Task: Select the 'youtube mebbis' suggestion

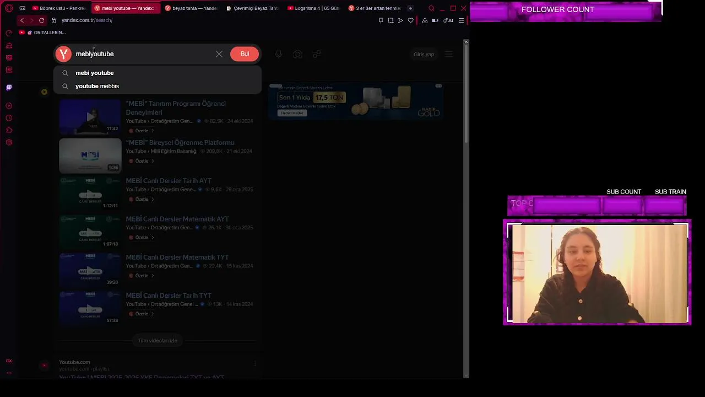Action: (158, 86)
